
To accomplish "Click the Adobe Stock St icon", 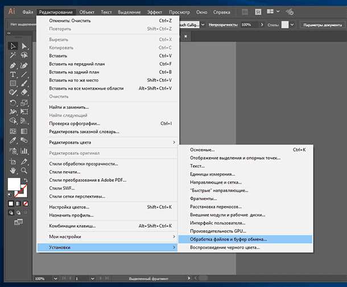I will pyautogui.click(x=258, y=12).
